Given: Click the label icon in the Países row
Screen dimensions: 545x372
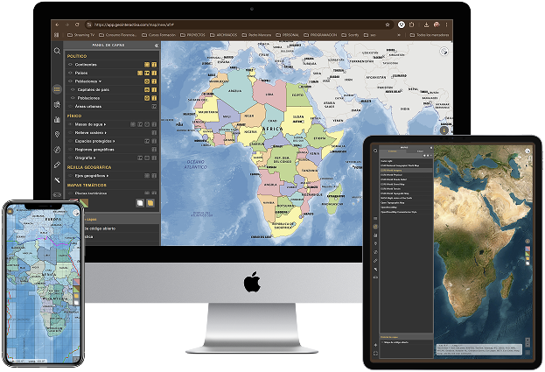Looking at the screenshot, I should (x=154, y=73).
